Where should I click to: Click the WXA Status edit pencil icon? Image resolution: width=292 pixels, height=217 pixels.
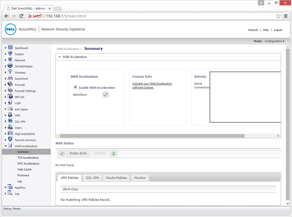[x=62, y=153]
